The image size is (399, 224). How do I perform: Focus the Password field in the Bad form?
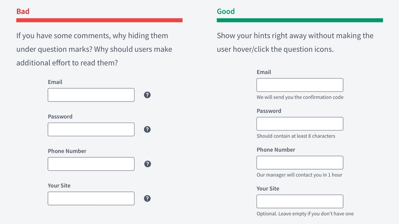(91, 129)
